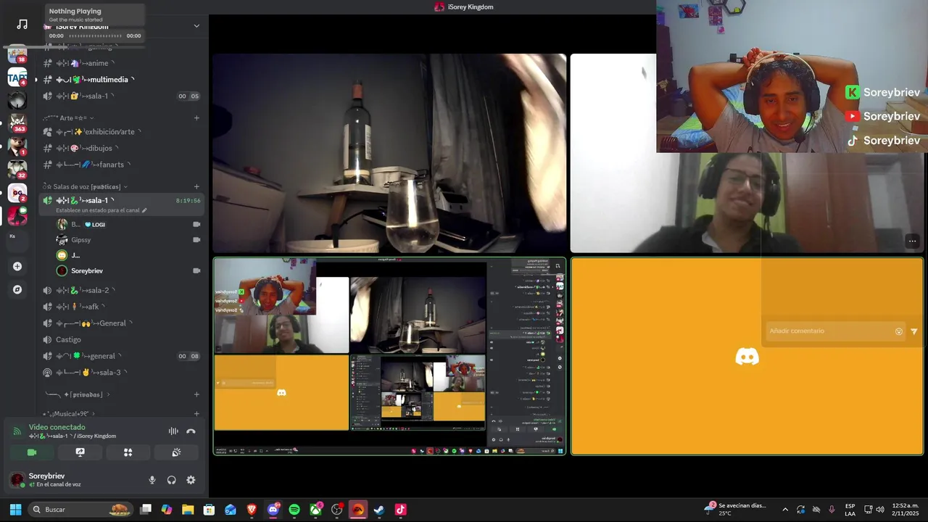Screen dimensions: 928x522
Task: Open soundboard icon
Action: coord(176,452)
